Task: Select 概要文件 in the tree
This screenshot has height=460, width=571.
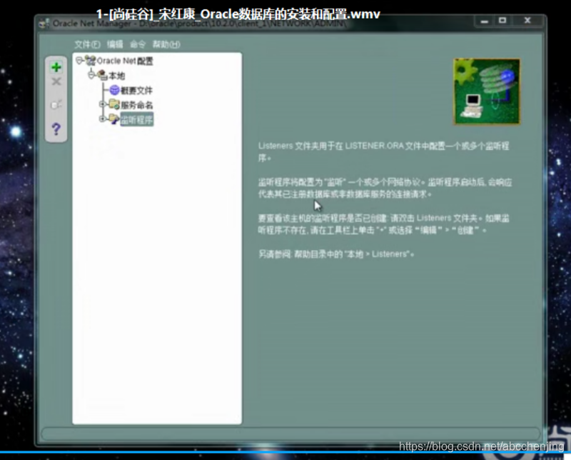Action: [136, 91]
